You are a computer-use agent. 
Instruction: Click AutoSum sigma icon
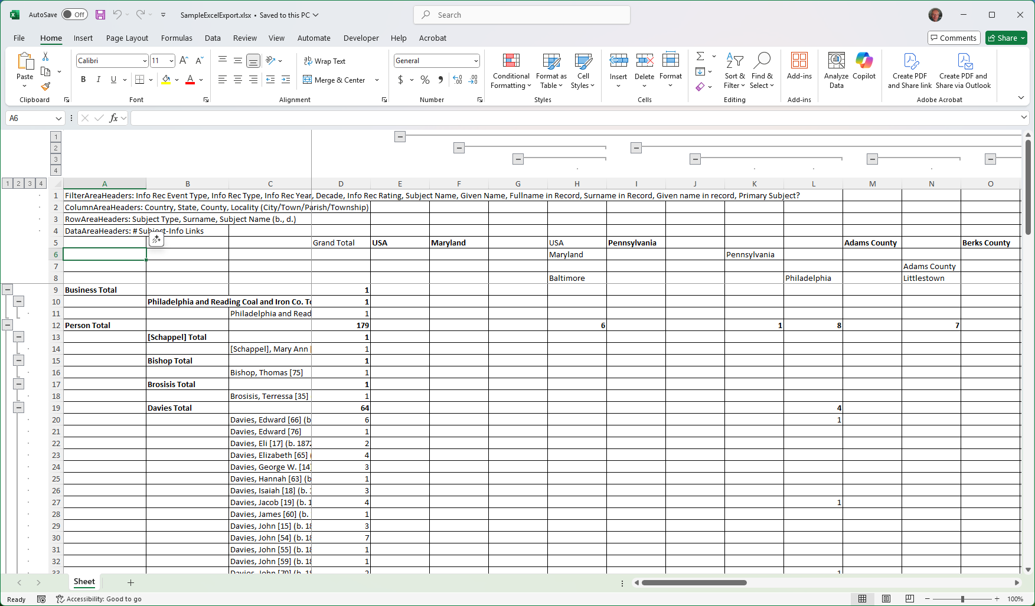pos(700,57)
